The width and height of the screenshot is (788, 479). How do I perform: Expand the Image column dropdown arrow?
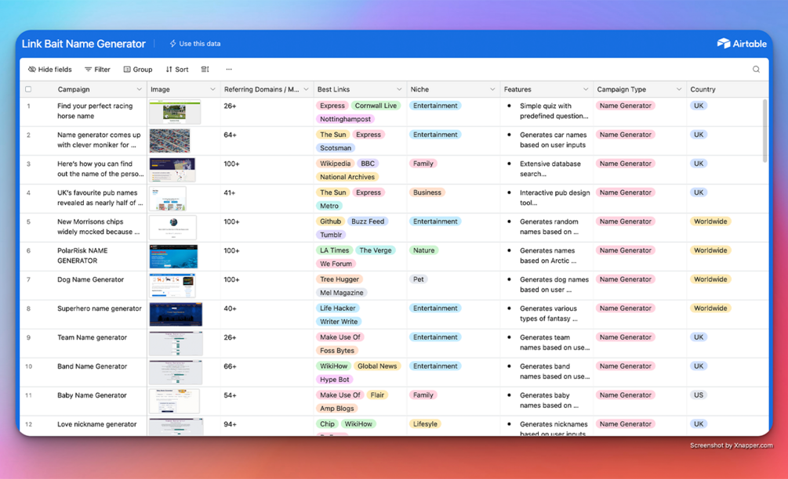(x=212, y=89)
